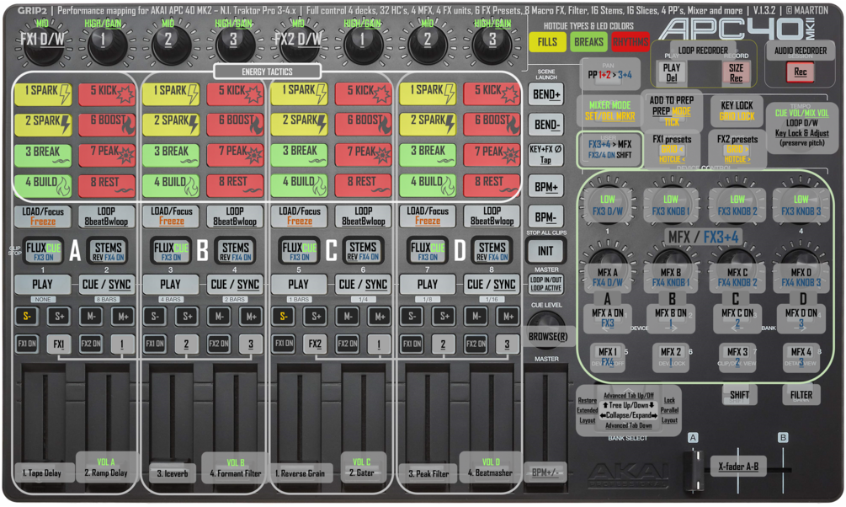Select the MFX 4 button
The height and width of the screenshot is (507, 846).
[801, 356]
